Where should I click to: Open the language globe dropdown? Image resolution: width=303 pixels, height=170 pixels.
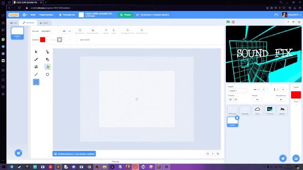coord(25,15)
